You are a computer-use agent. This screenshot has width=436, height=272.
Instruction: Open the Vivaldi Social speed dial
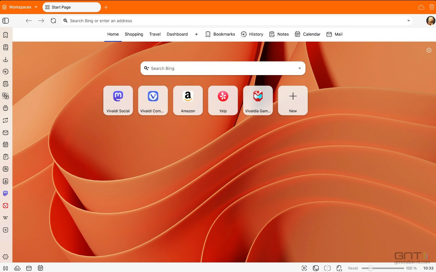coord(118,100)
